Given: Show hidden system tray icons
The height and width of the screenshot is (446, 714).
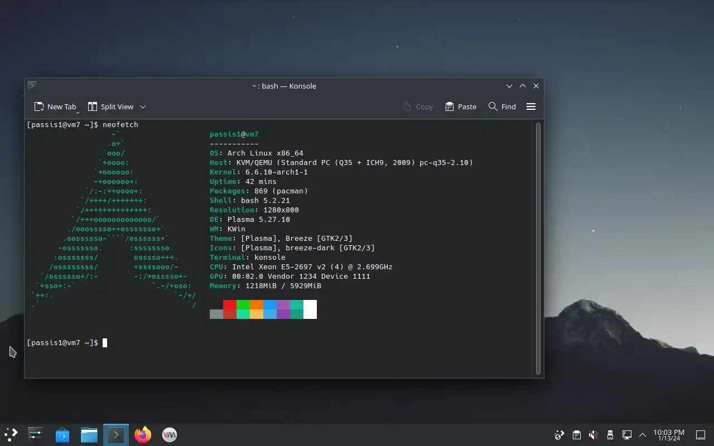Looking at the screenshot, I should click(643, 435).
